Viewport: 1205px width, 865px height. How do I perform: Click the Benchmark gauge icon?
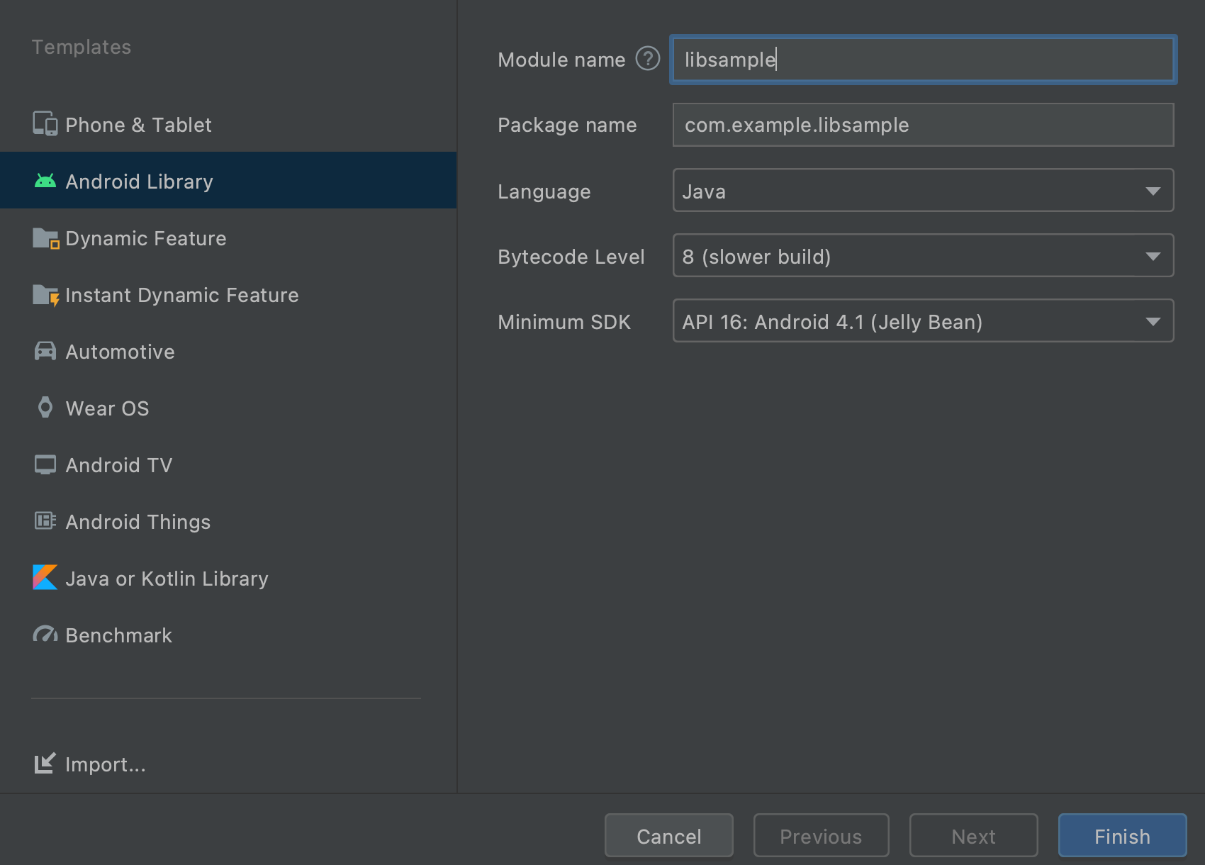(45, 635)
